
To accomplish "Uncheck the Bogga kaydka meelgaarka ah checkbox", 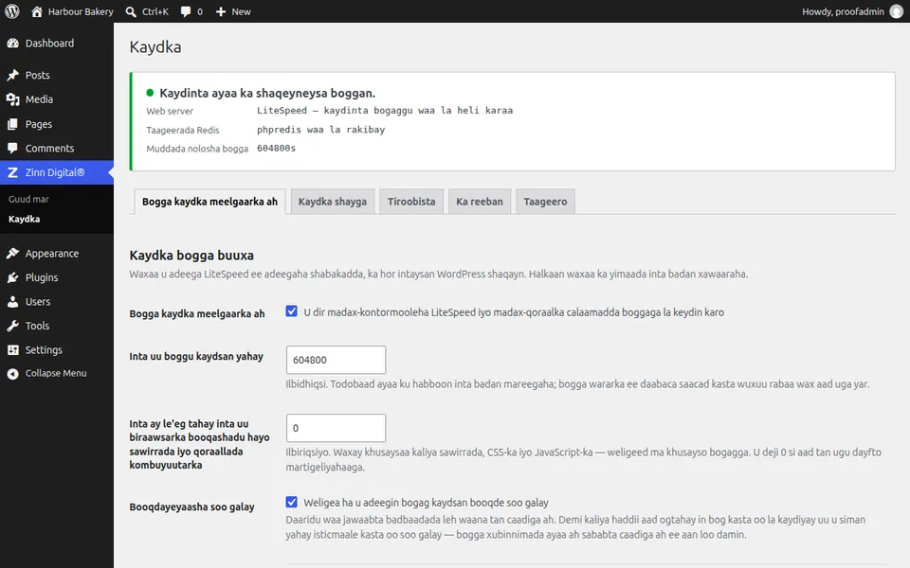I will [x=291, y=311].
